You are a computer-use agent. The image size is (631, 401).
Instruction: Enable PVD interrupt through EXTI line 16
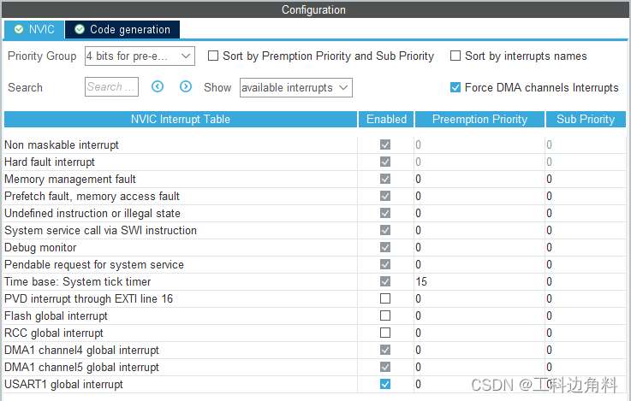point(385,298)
